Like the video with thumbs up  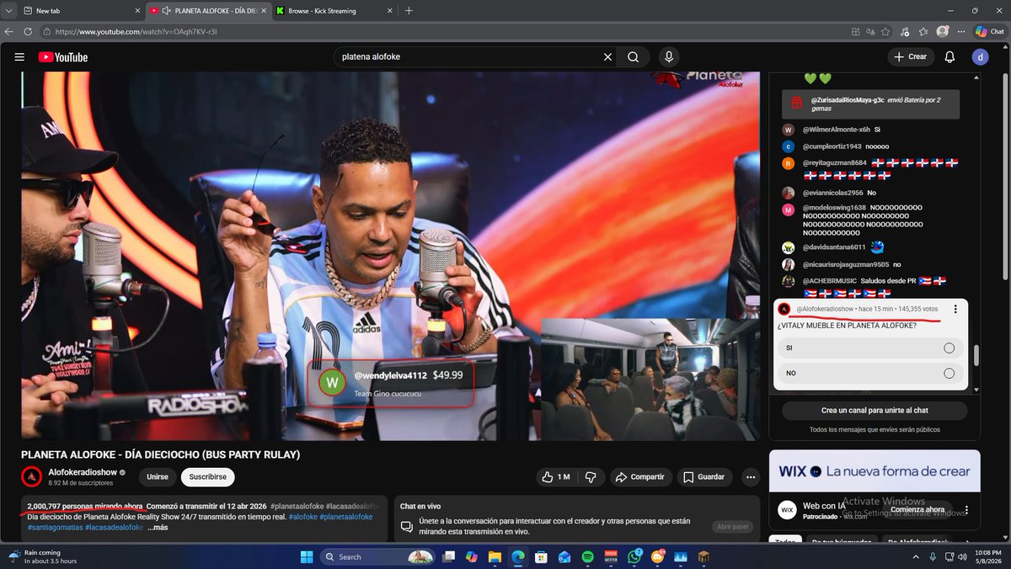[x=556, y=477]
